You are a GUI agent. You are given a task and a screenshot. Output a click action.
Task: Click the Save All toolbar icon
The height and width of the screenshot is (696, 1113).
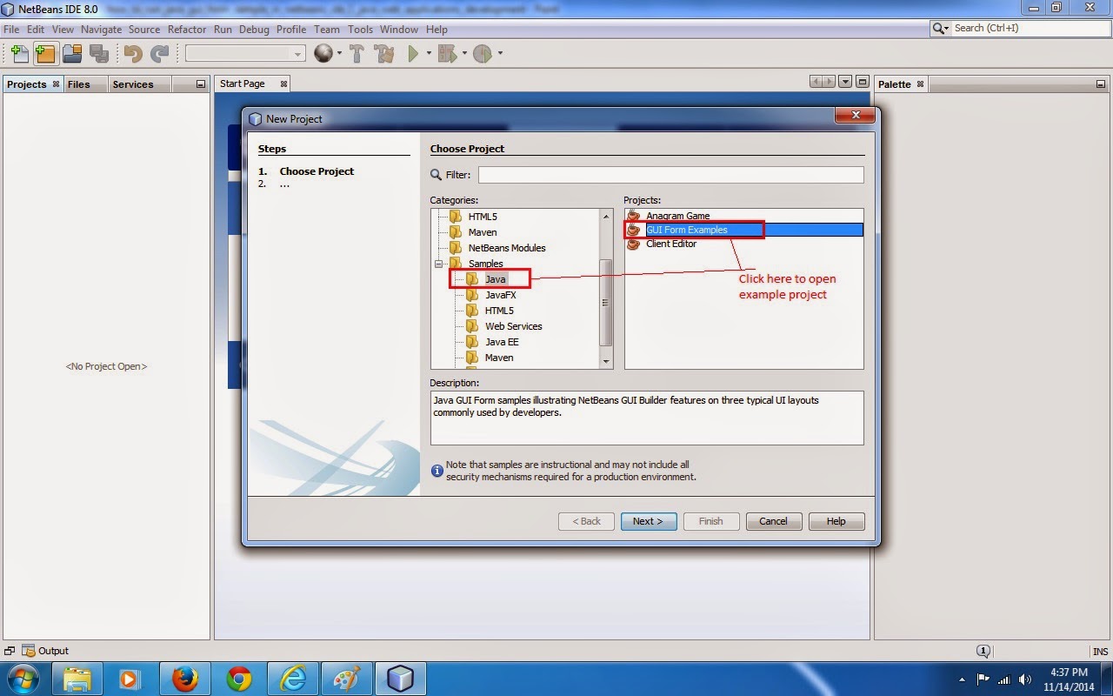pyautogui.click(x=100, y=53)
